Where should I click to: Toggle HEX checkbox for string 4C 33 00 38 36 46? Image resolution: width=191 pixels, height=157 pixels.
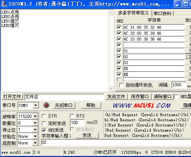tap(119, 39)
